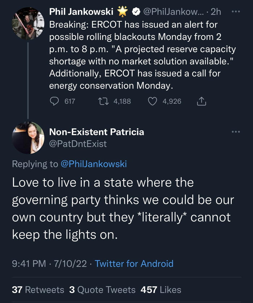
Task: View Phil Jankowski's profile picture
Action: point(28,24)
